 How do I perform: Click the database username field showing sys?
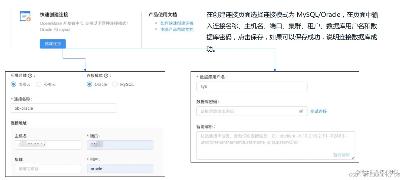tap(252, 86)
